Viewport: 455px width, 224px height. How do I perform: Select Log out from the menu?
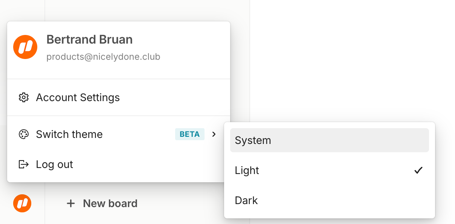pos(55,164)
